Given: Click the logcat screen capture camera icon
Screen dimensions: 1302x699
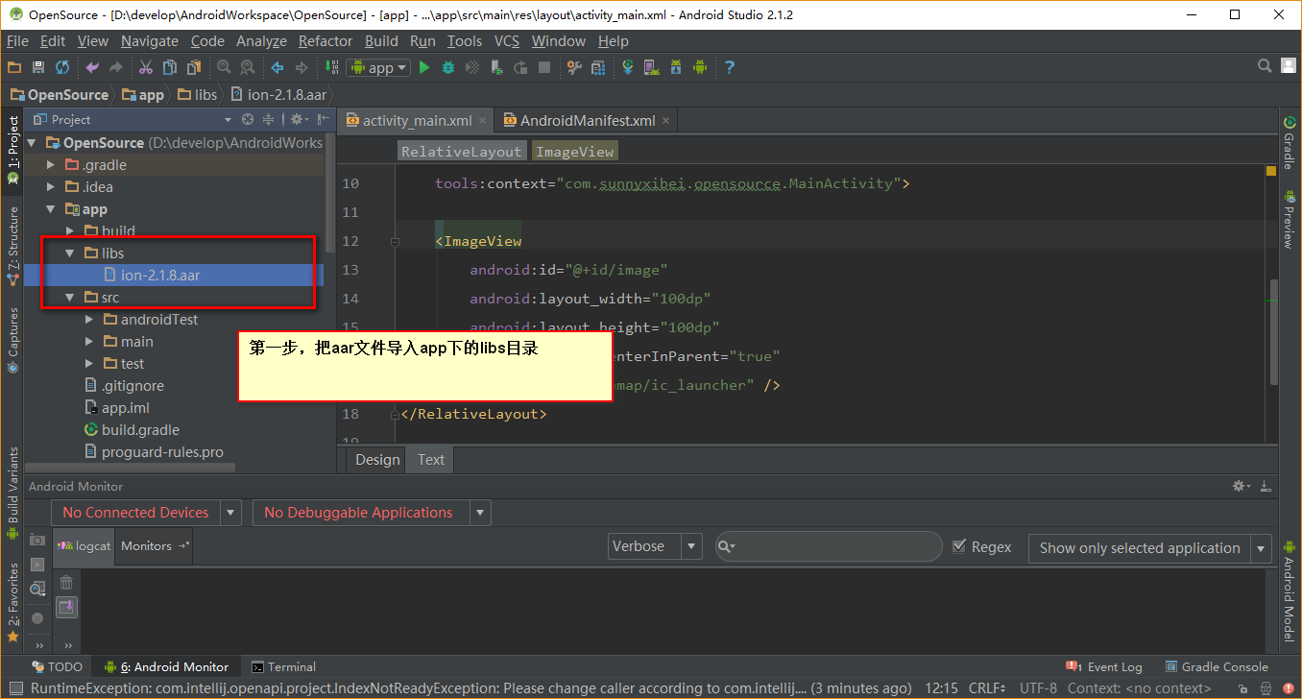Looking at the screenshot, I should (37, 540).
